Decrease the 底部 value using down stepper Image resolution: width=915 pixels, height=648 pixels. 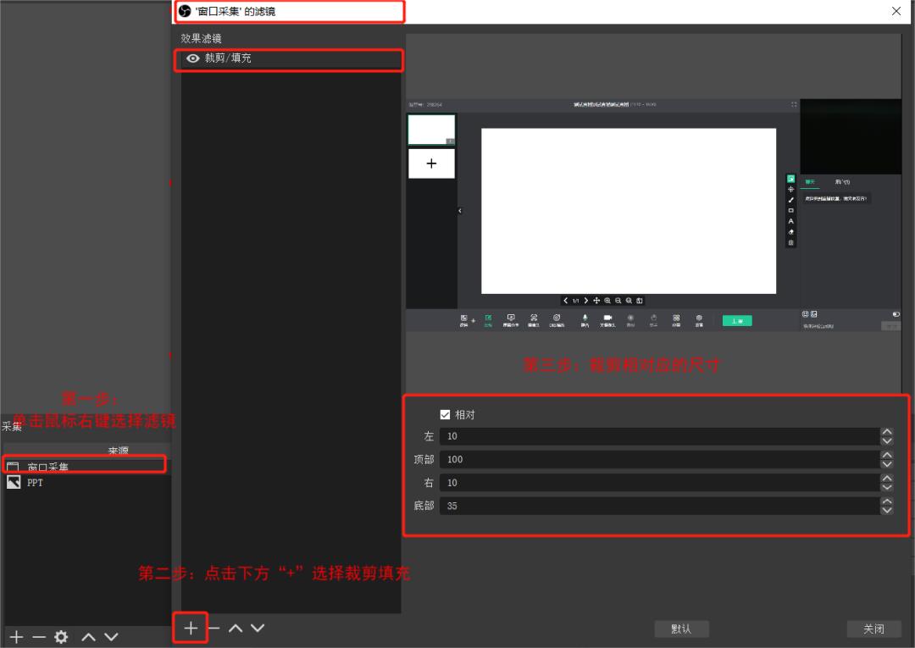(x=887, y=510)
